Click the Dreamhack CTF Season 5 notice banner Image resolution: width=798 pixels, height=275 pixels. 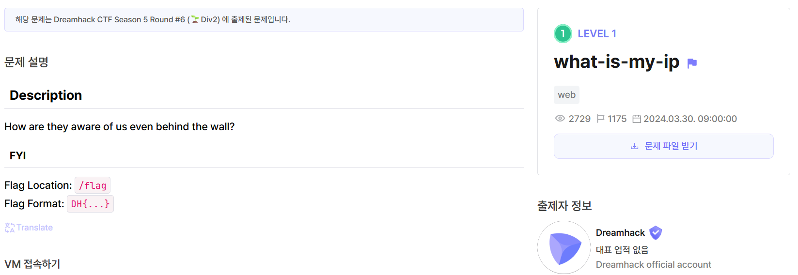coord(264,20)
